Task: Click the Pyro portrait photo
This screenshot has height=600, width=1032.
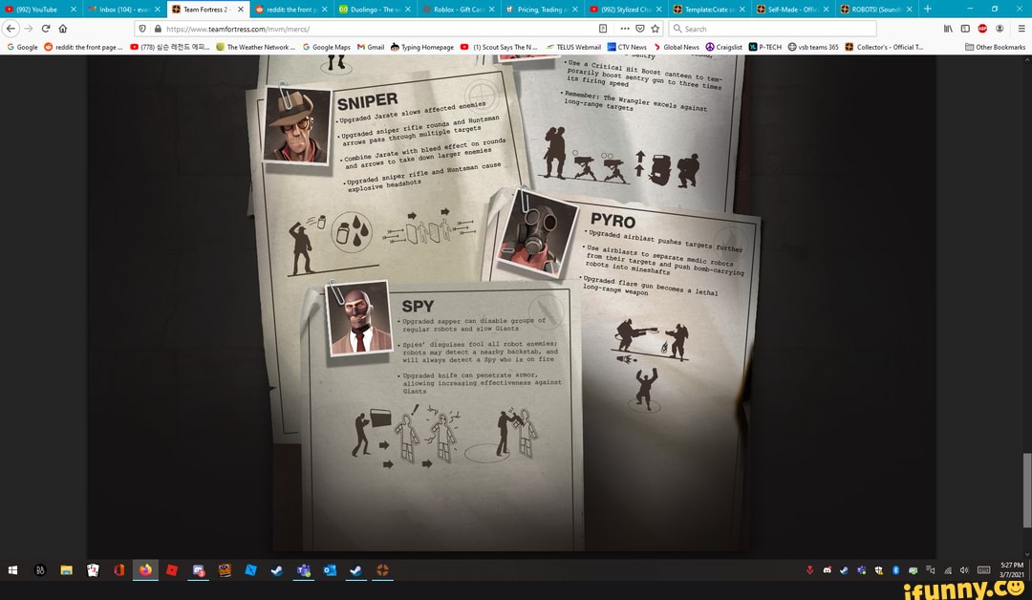Action: click(x=538, y=233)
